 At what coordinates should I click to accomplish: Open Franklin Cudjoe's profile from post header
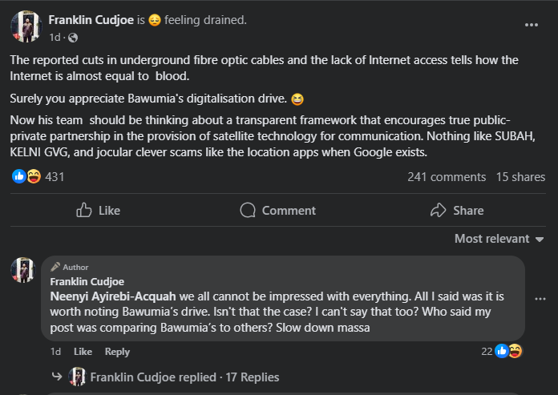93,19
